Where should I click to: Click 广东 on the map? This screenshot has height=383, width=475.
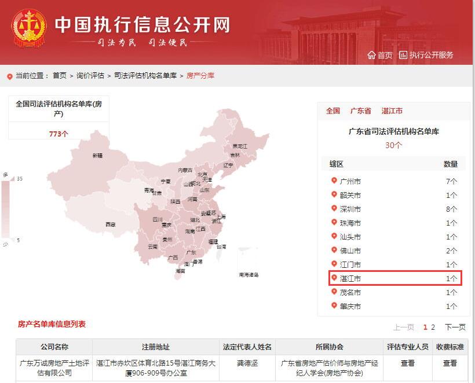tap(191, 252)
